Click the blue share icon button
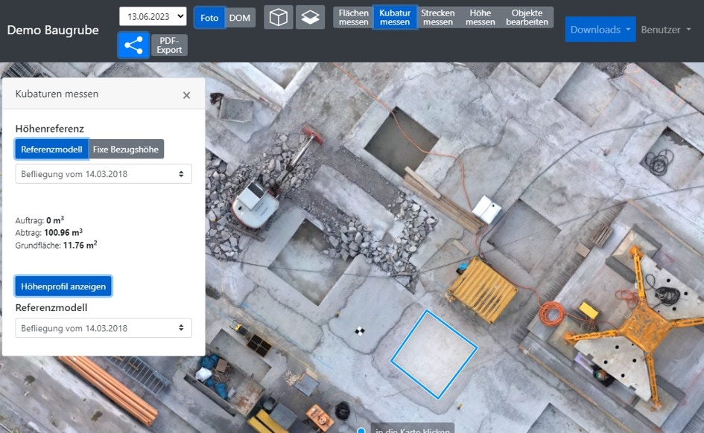704x433 pixels. click(x=133, y=45)
